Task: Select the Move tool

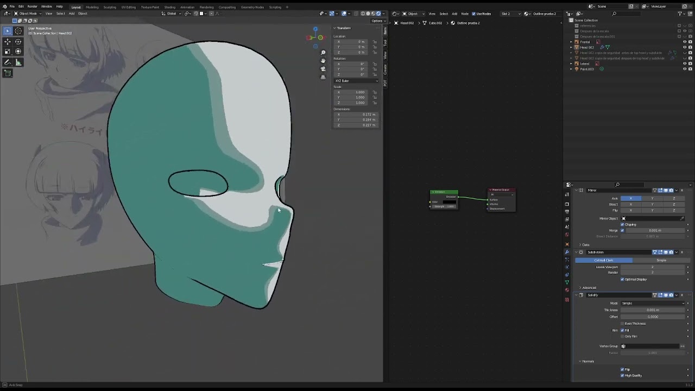Action: [x=8, y=42]
